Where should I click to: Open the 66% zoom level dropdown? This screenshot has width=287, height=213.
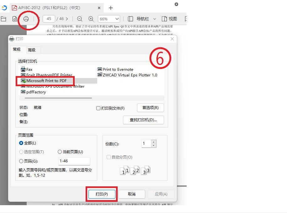click(109, 19)
